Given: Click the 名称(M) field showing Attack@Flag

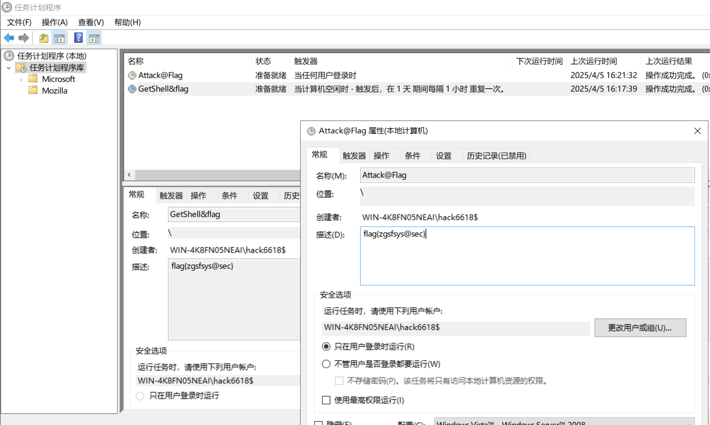Looking at the screenshot, I should point(527,175).
